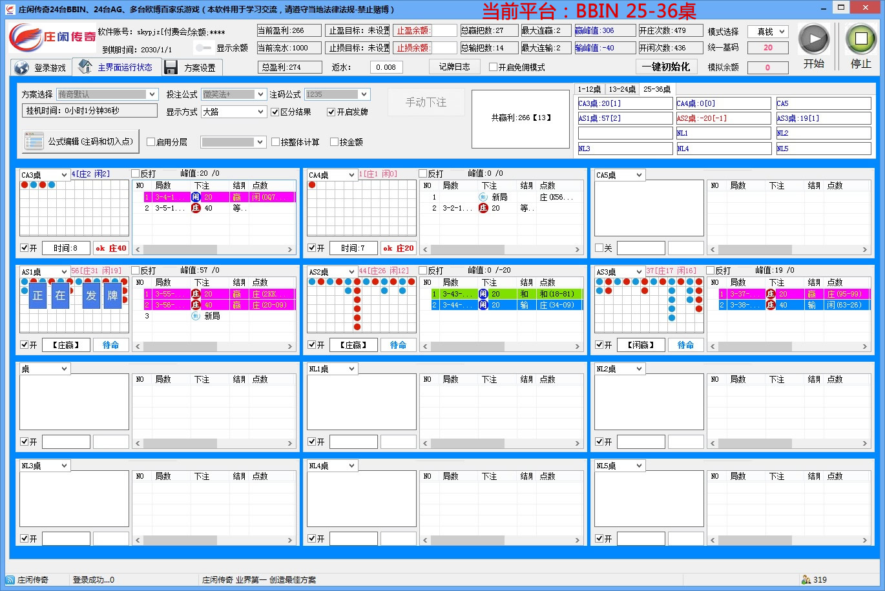Check the 启用分层 checkbox
Image resolution: width=885 pixels, height=591 pixels.
tap(151, 142)
